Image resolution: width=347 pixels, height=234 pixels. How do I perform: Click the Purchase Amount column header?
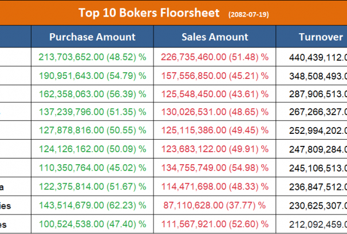(92, 37)
